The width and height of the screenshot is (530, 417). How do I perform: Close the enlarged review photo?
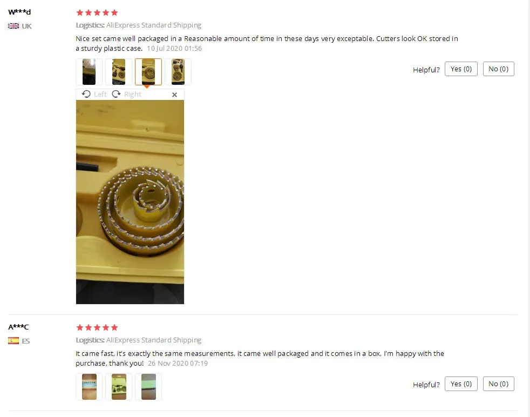[174, 95]
